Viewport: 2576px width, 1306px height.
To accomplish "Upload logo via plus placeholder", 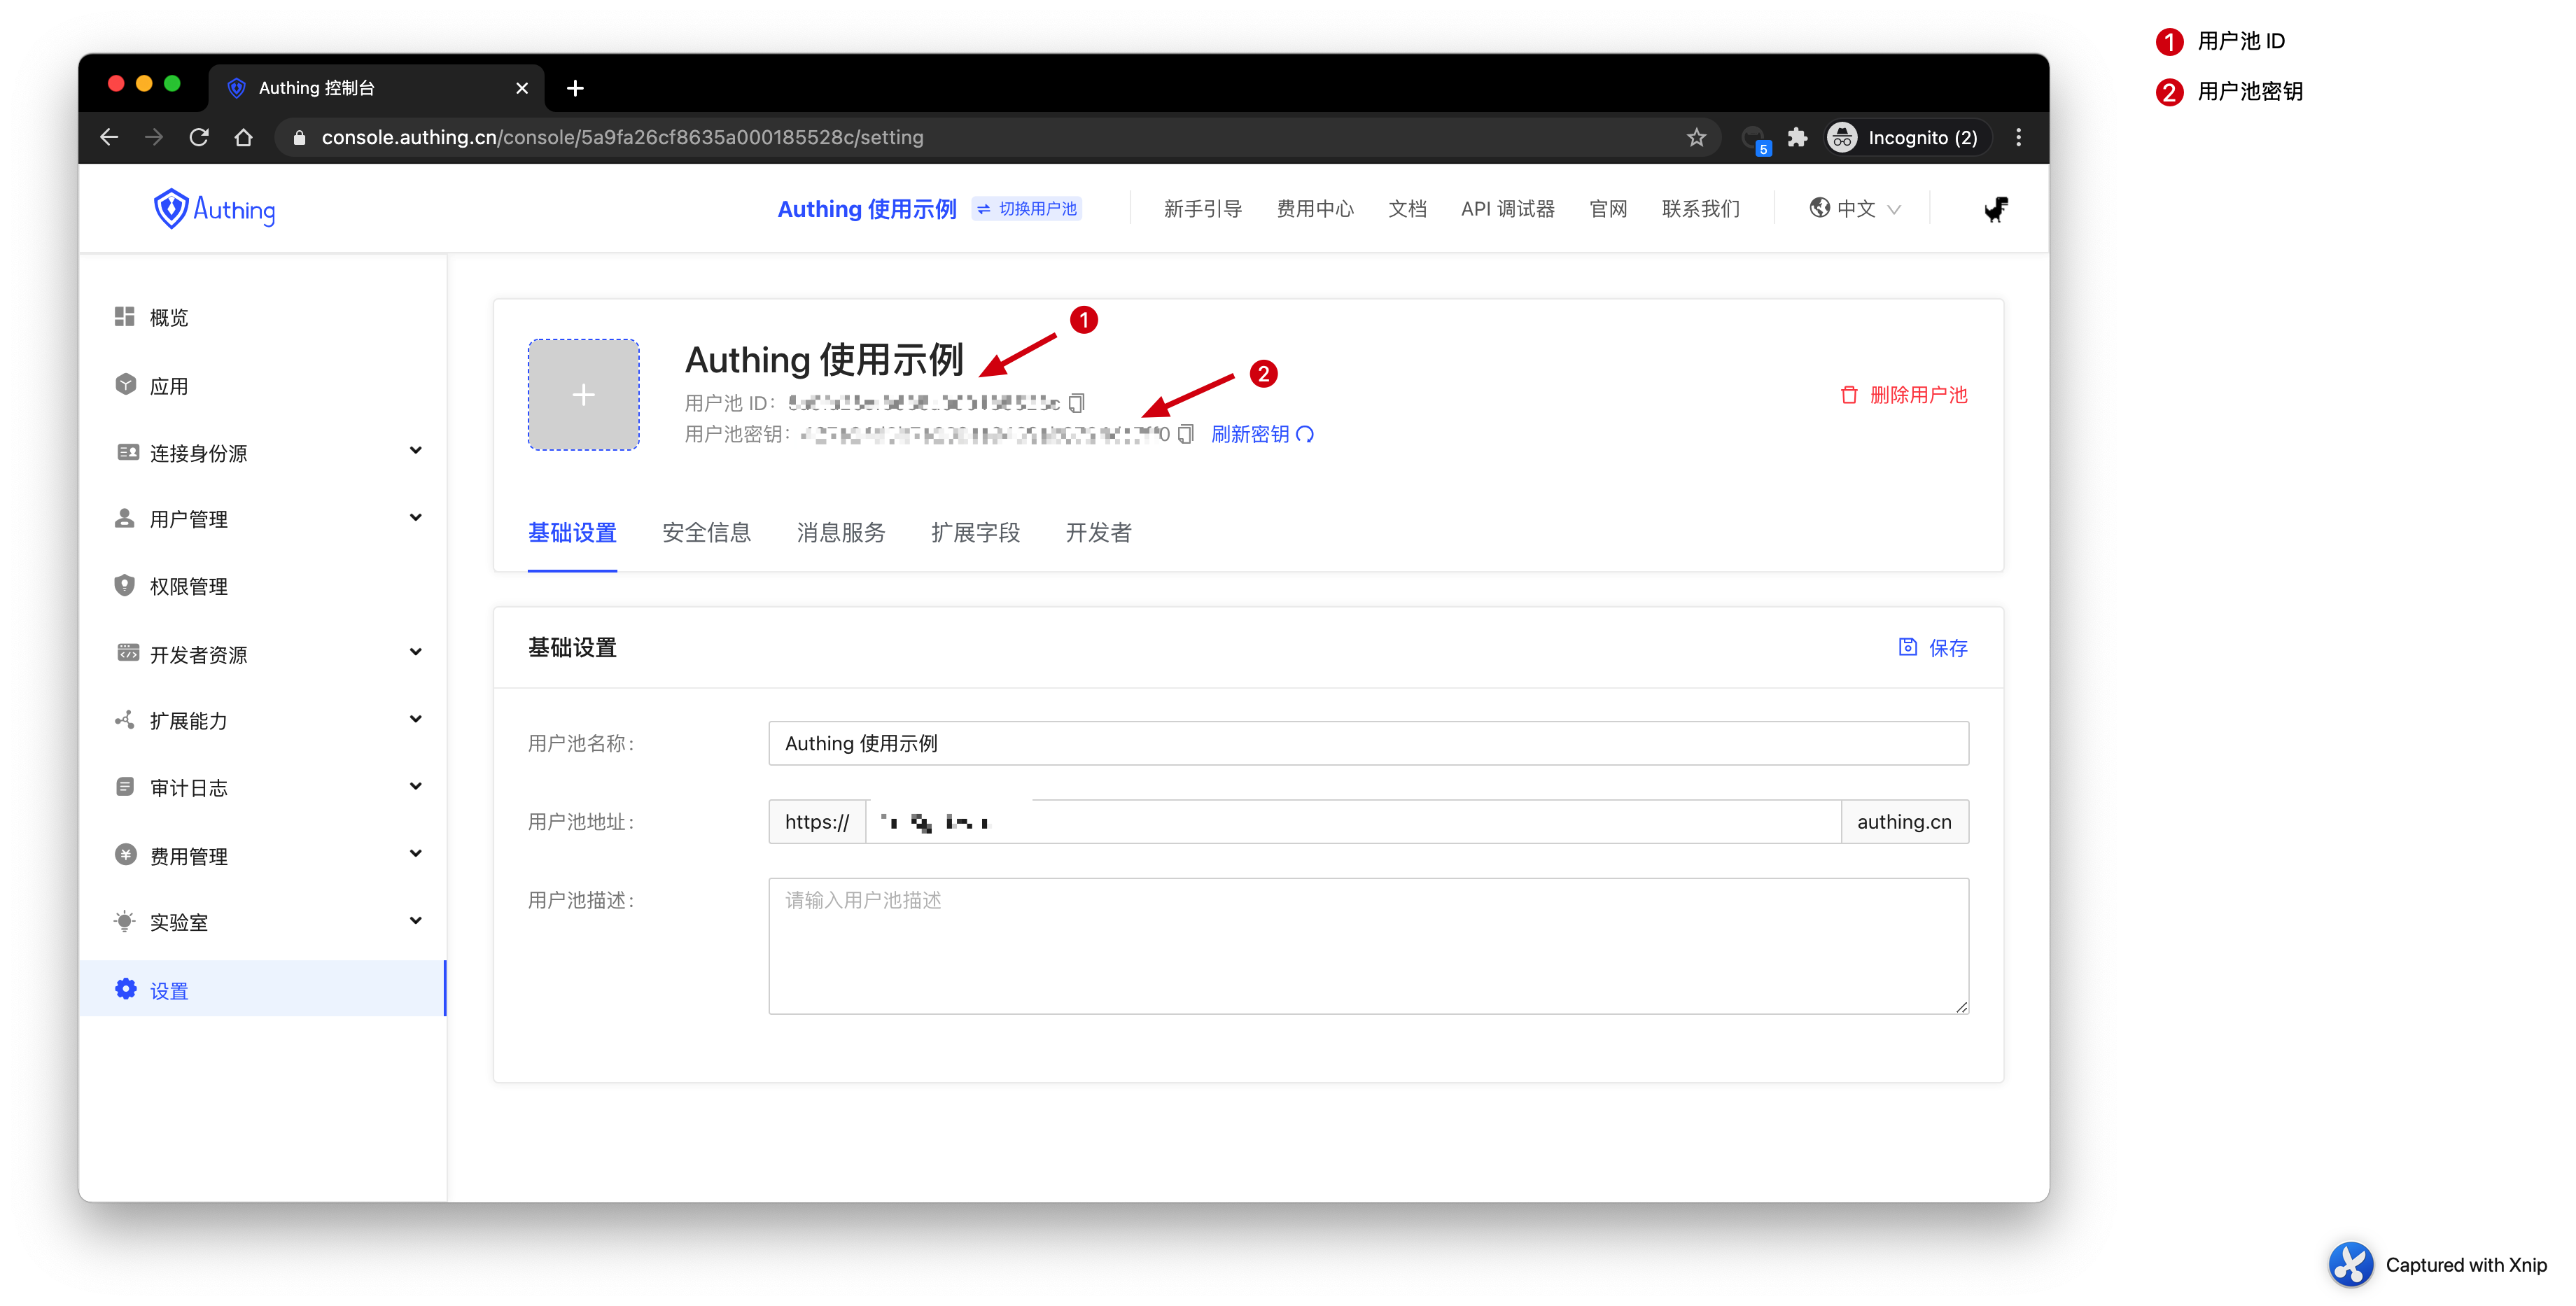I will click(x=584, y=395).
